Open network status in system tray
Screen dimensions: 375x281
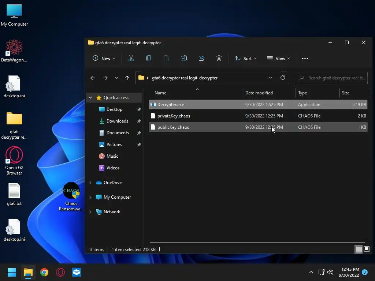[321, 272]
